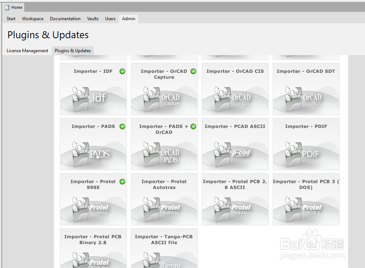
Task: Click the 'Importer - OrCAD SDT' title
Action: 306,71
